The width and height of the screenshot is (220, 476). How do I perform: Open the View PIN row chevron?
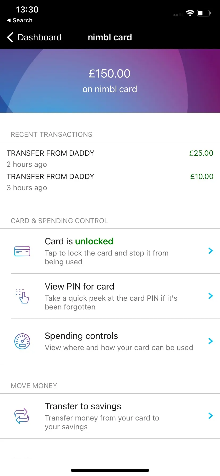[211, 296]
